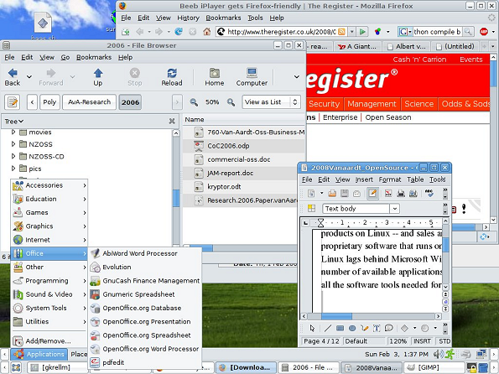Open OpenOffice.org Database

(145, 308)
